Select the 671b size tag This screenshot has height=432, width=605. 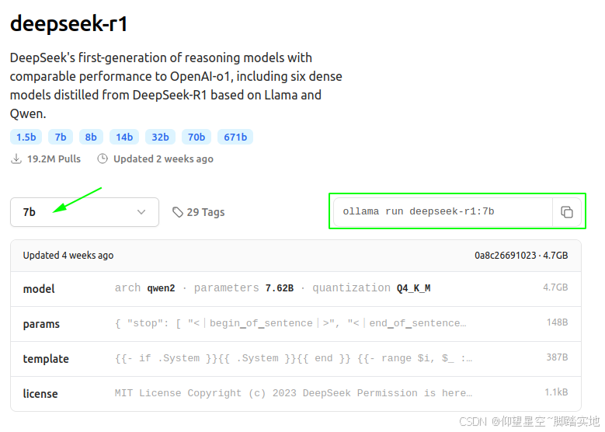coord(235,137)
